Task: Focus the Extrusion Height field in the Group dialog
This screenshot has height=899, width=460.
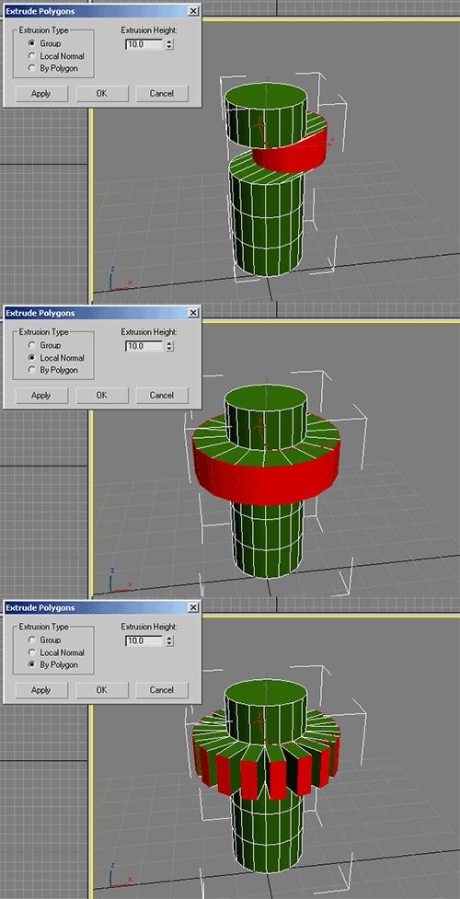Action: click(144, 44)
